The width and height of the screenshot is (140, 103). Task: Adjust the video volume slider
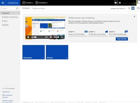56,37
